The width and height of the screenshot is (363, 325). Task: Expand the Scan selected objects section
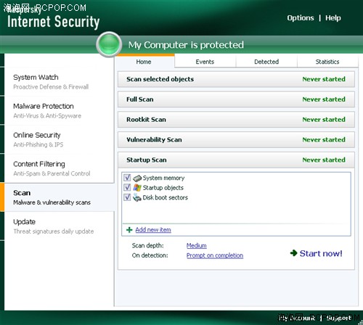click(236, 79)
